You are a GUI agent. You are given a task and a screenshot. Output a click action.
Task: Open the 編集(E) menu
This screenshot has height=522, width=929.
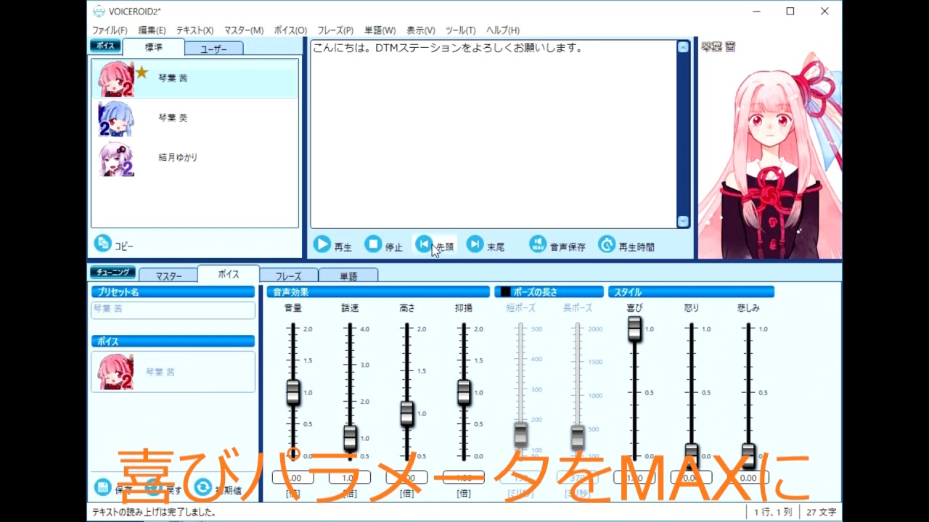pos(152,30)
